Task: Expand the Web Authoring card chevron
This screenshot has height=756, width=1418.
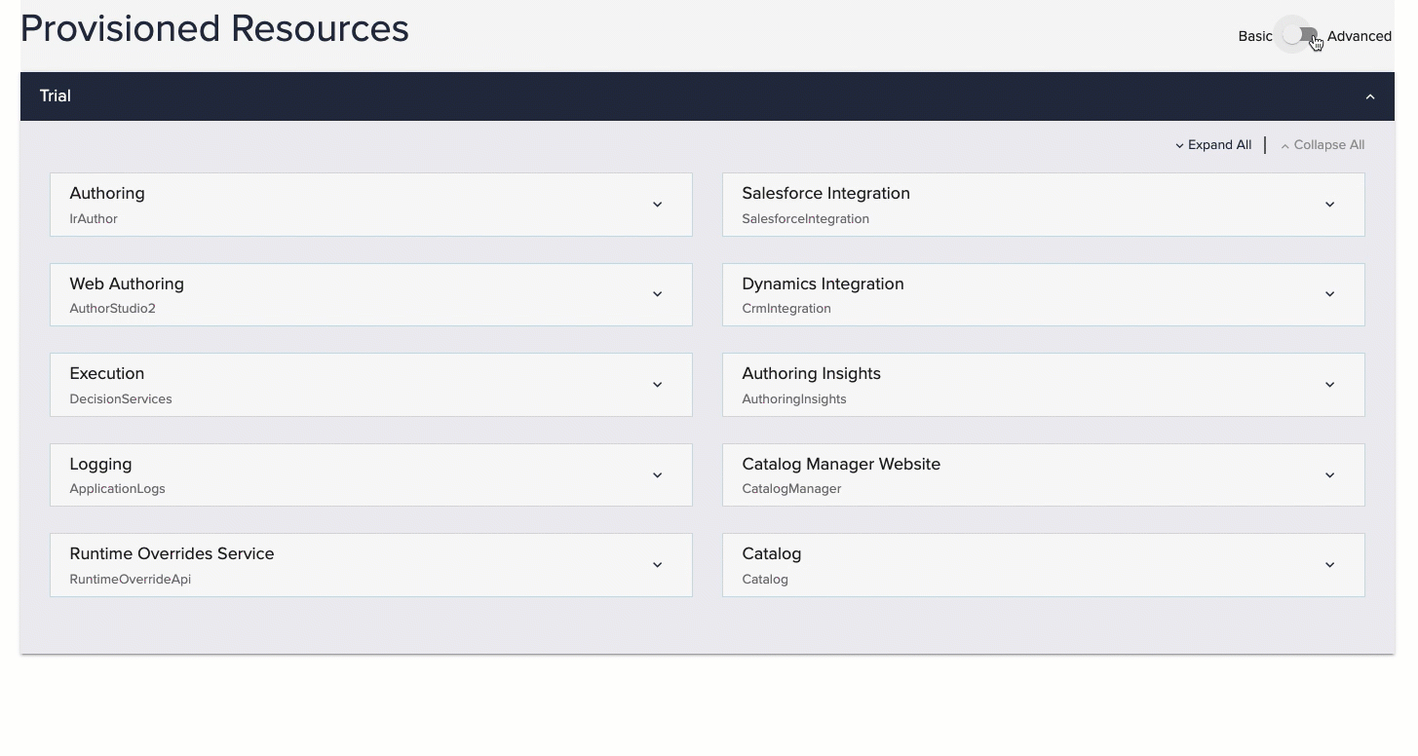Action: [x=657, y=294]
